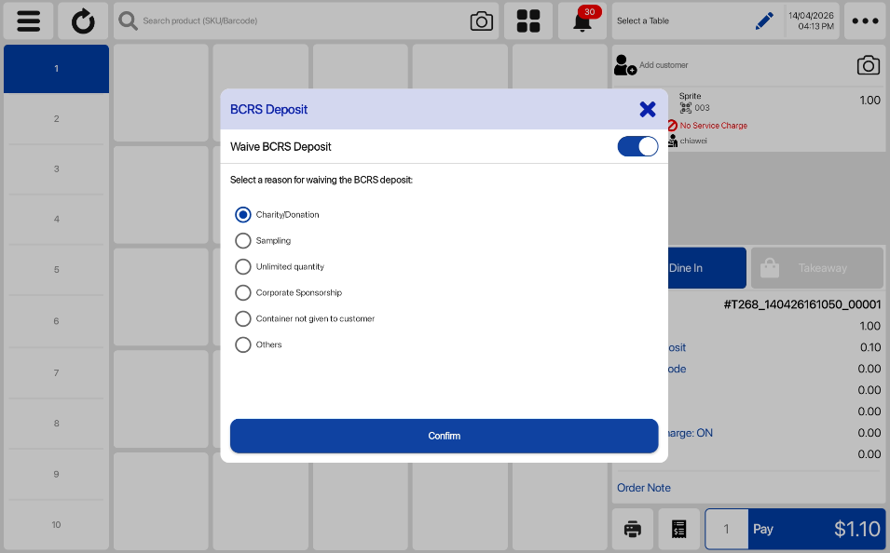Open notifications bell with 30 badge
890x553 pixels.
pyautogui.click(x=582, y=21)
